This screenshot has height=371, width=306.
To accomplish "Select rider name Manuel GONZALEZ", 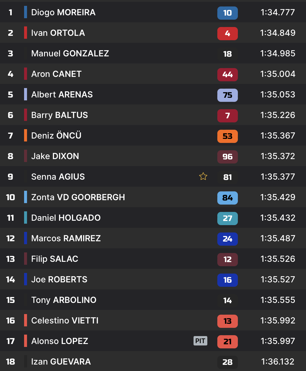I will pyautogui.click(x=70, y=53).
